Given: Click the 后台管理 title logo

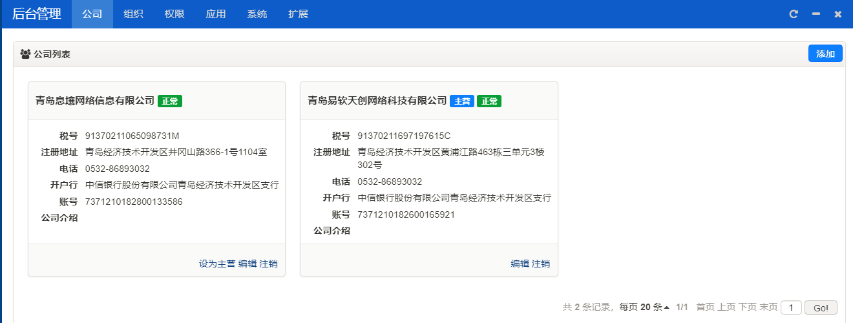Looking at the screenshot, I should click(36, 14).
